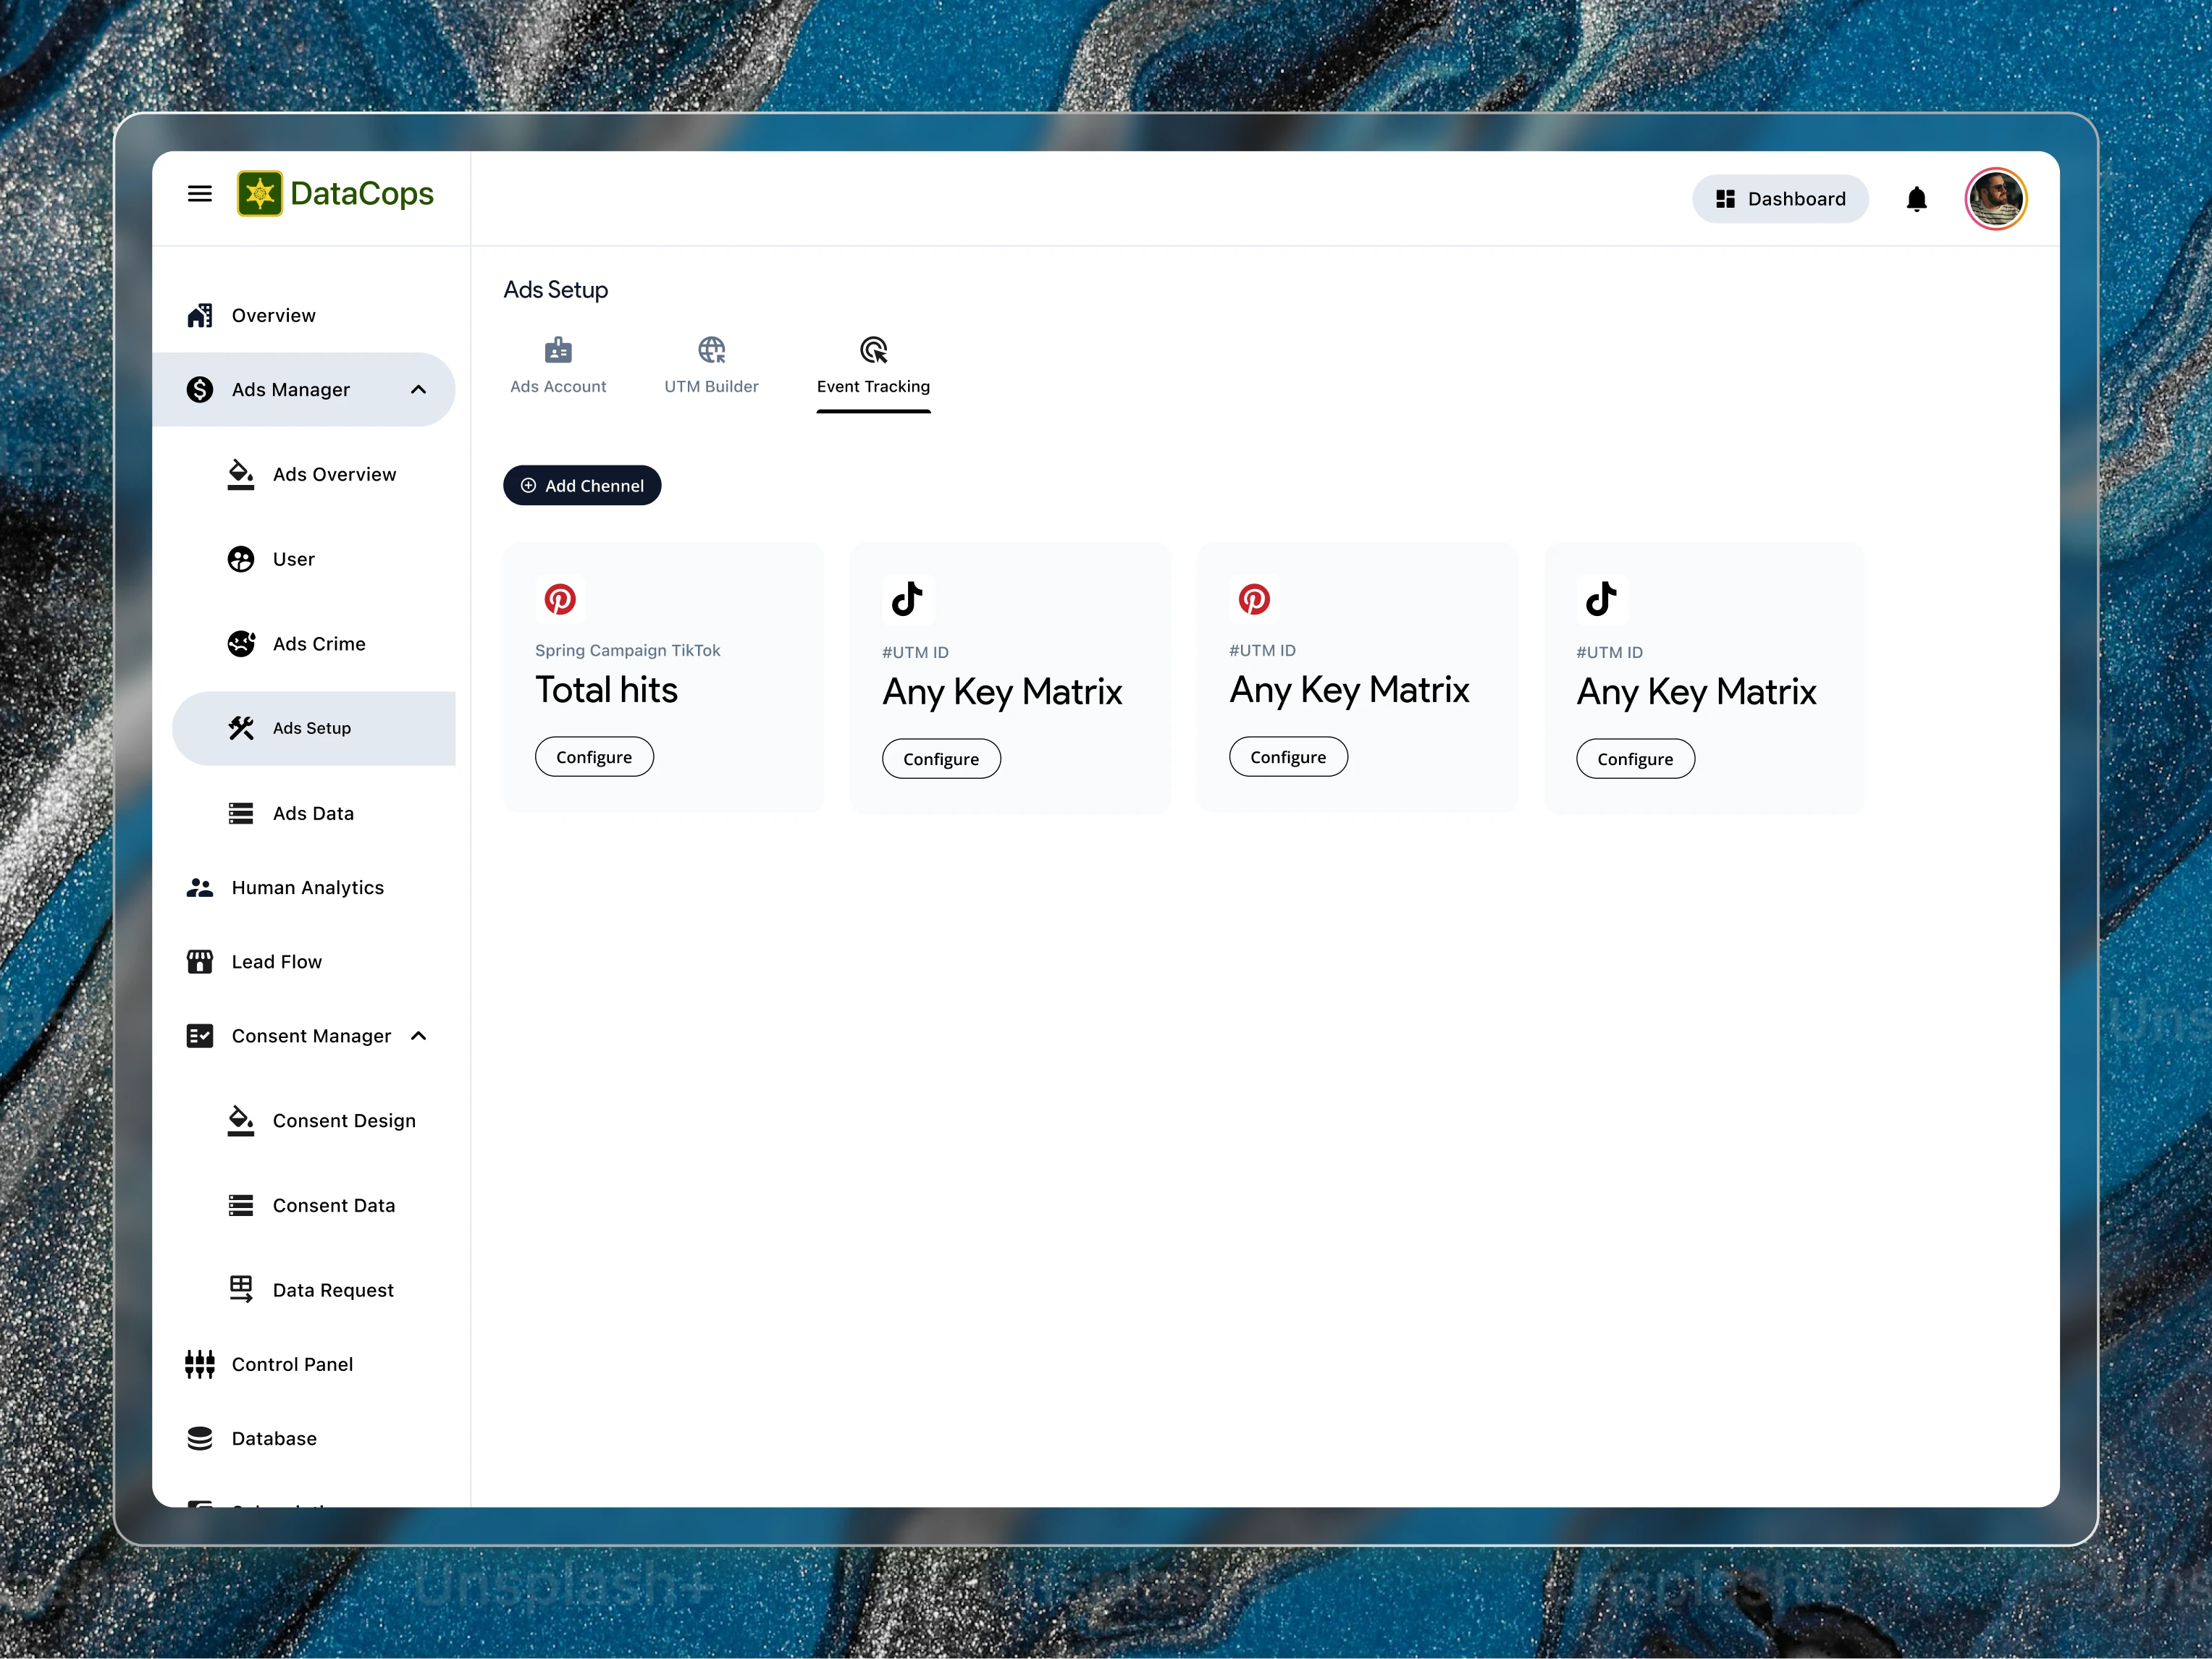The height and width of the screenshot is (1659, 2212).
Task: Click the Database icon in sidebar
Action: pos(199,1438)
